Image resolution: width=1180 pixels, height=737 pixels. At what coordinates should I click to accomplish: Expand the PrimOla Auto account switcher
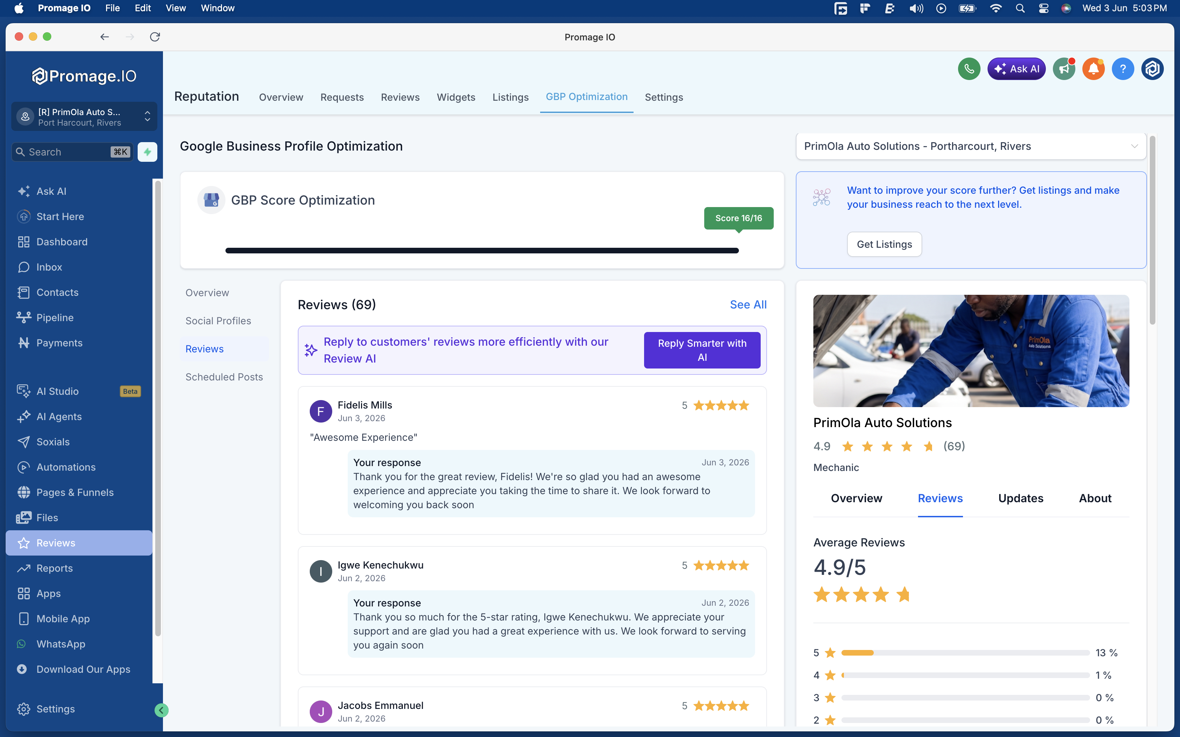tap(84, 117)
